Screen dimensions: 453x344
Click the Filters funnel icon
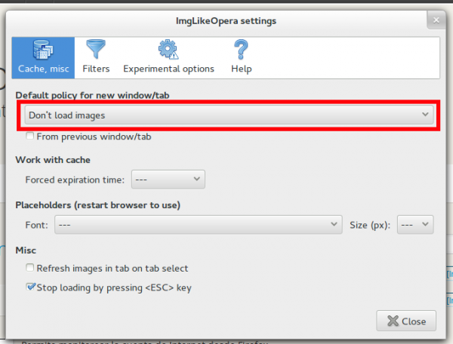click(96, 49)
